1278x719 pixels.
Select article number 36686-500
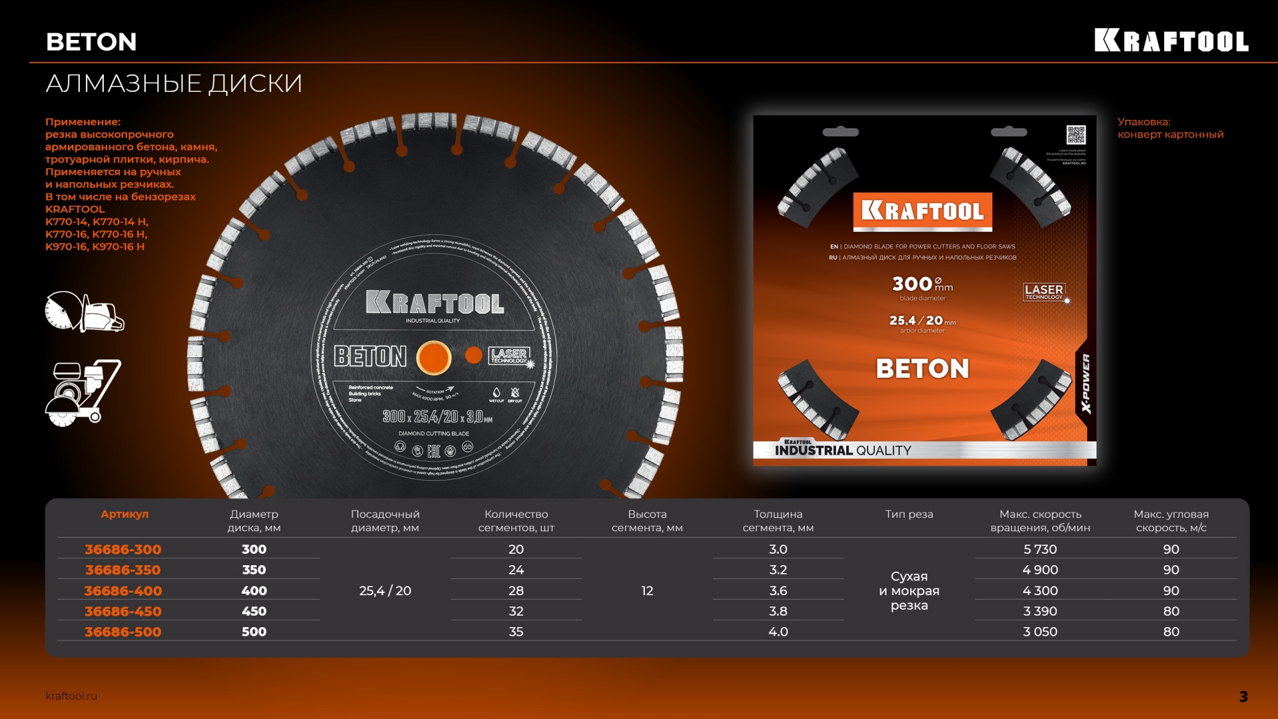tap(123, 632)
